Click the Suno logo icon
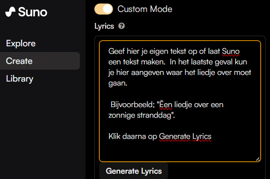Screen dimensions: 270x179 tap(11, 12)
